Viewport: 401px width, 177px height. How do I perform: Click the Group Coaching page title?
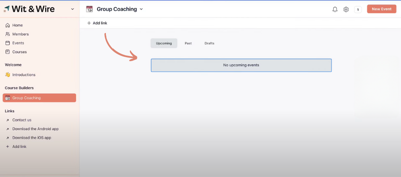117,9
